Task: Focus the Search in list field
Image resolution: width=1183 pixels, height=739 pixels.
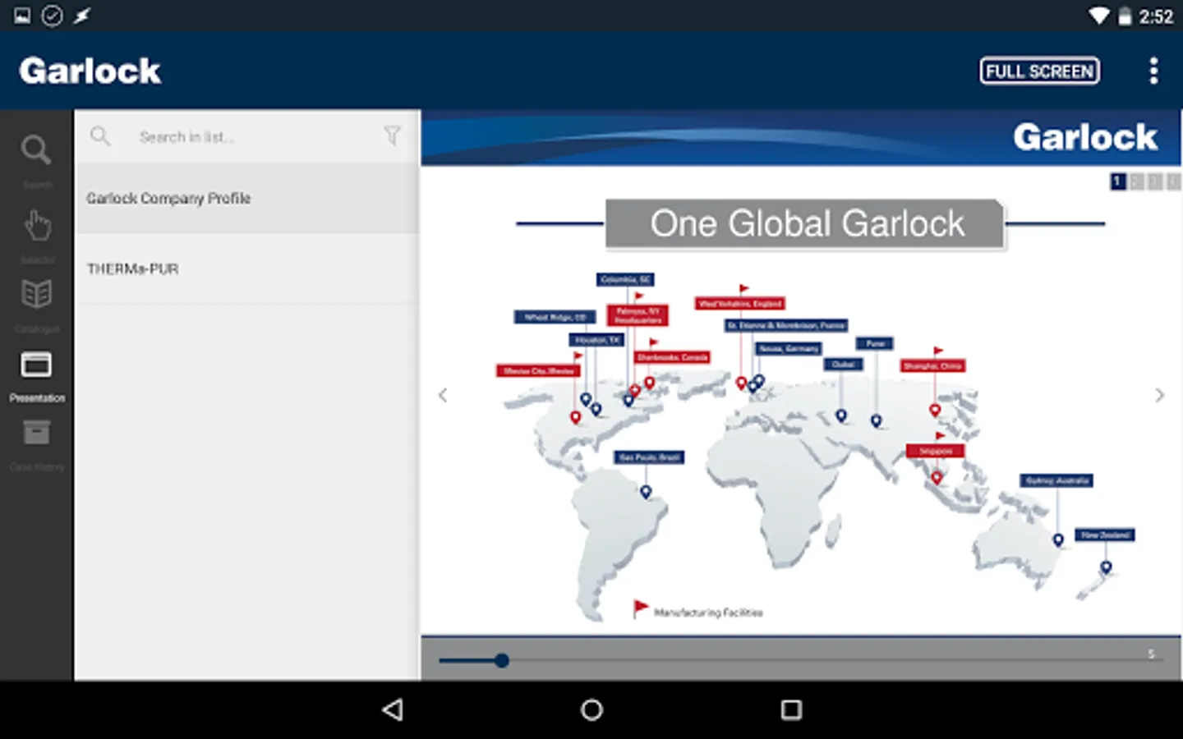Action: (246, 136)
